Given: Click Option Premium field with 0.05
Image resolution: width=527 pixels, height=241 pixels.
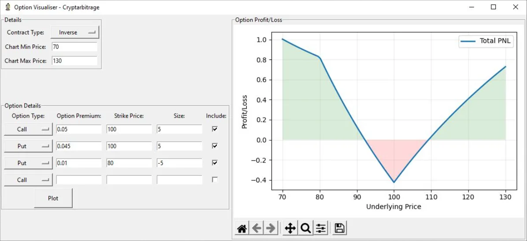Looking at the screenshot, I should [x=78, y=129].
